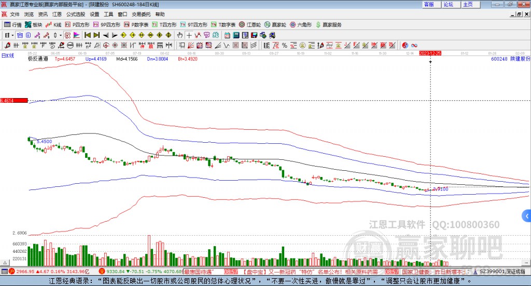Open the candlestick style dropdown arrow
The height and width of the screenshot is (286, 531).
(60, 35)
